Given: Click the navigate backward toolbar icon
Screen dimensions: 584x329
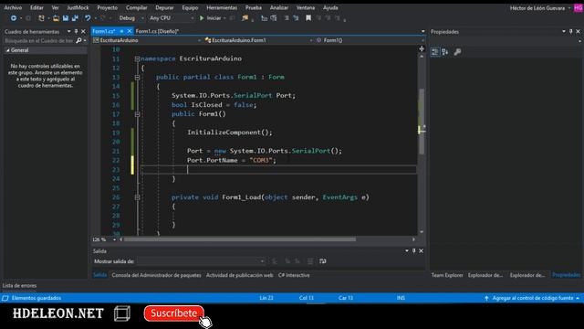Looking at the screenshot, I should tap(14, 18).
